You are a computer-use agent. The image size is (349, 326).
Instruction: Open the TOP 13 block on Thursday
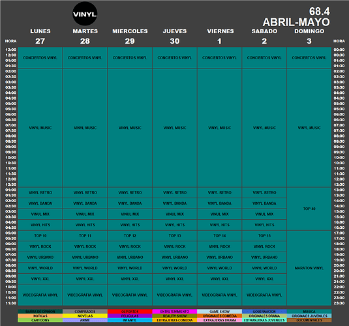(x=175, y=235)
